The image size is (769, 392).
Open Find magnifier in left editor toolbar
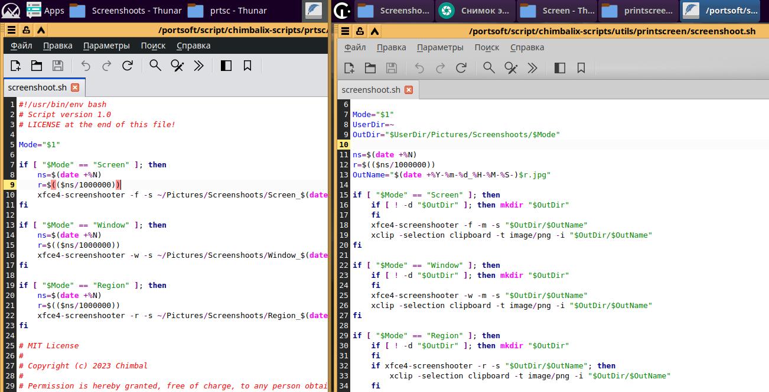tap(155, 66)
